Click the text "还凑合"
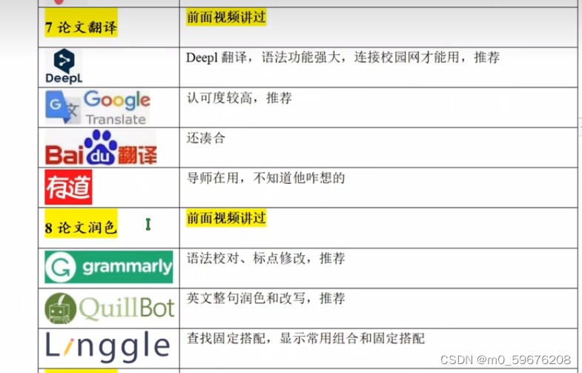 (x=205, y=138)
